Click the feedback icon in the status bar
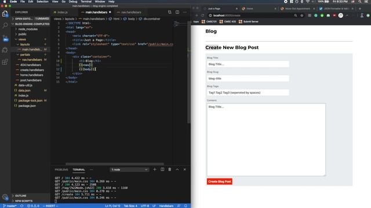Screen dimensions: 371x208 pos(179,206)
